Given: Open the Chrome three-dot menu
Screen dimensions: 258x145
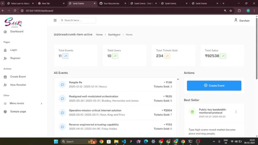Looking at the screenshot, I should click(x=254, y=11).
